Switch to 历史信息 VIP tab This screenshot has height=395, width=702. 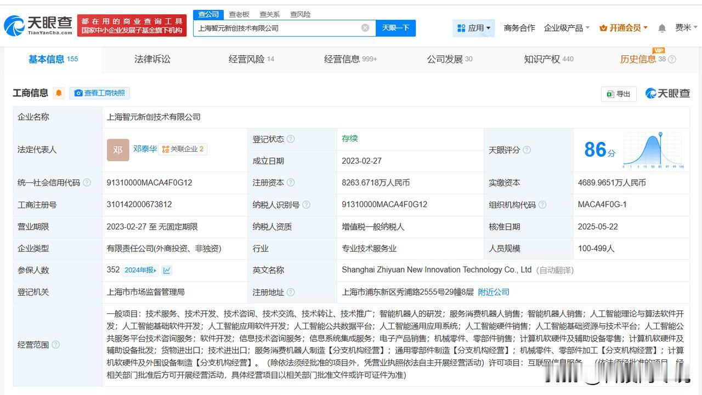click(643, 59)
